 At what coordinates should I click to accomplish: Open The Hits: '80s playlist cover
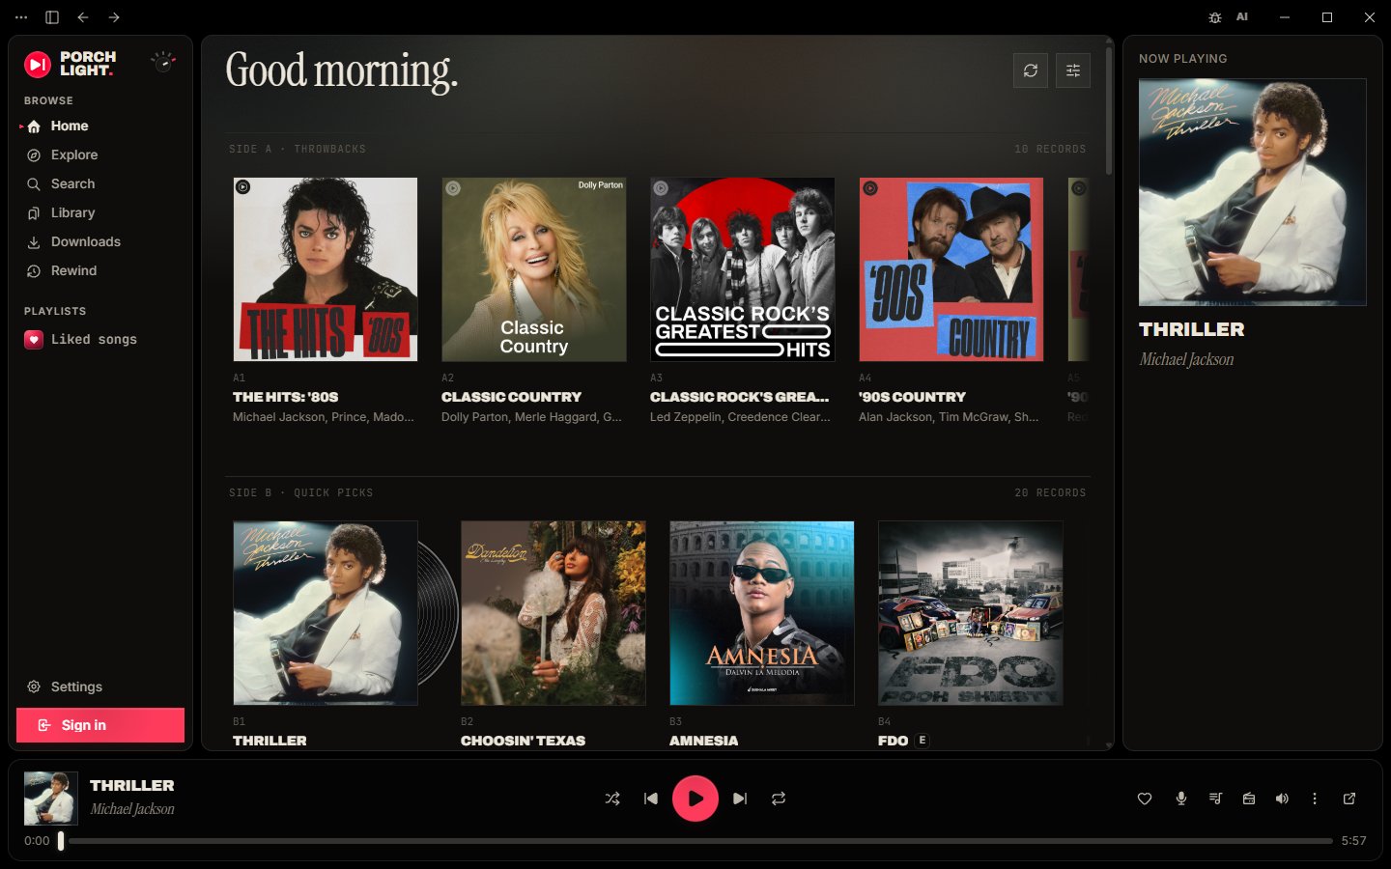coord(326,269)
